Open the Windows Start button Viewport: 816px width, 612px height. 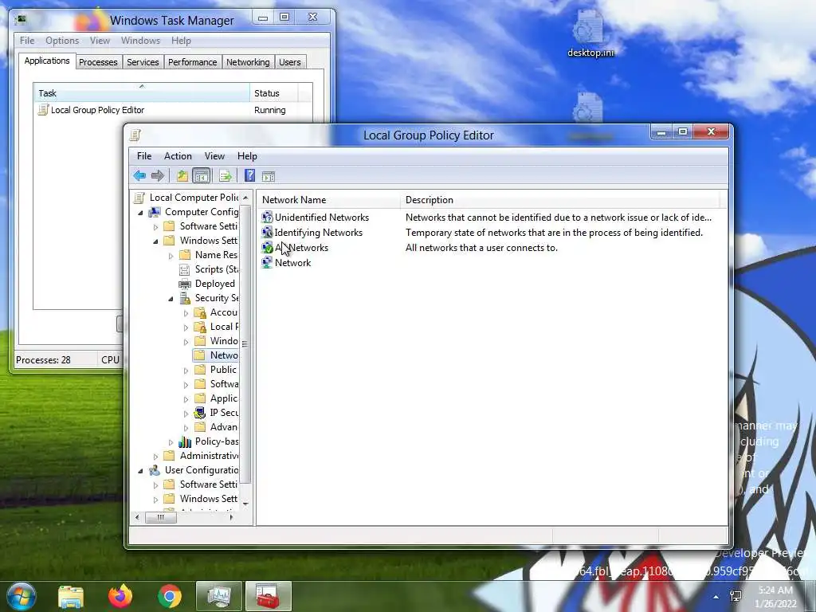[x=21, y=596]
